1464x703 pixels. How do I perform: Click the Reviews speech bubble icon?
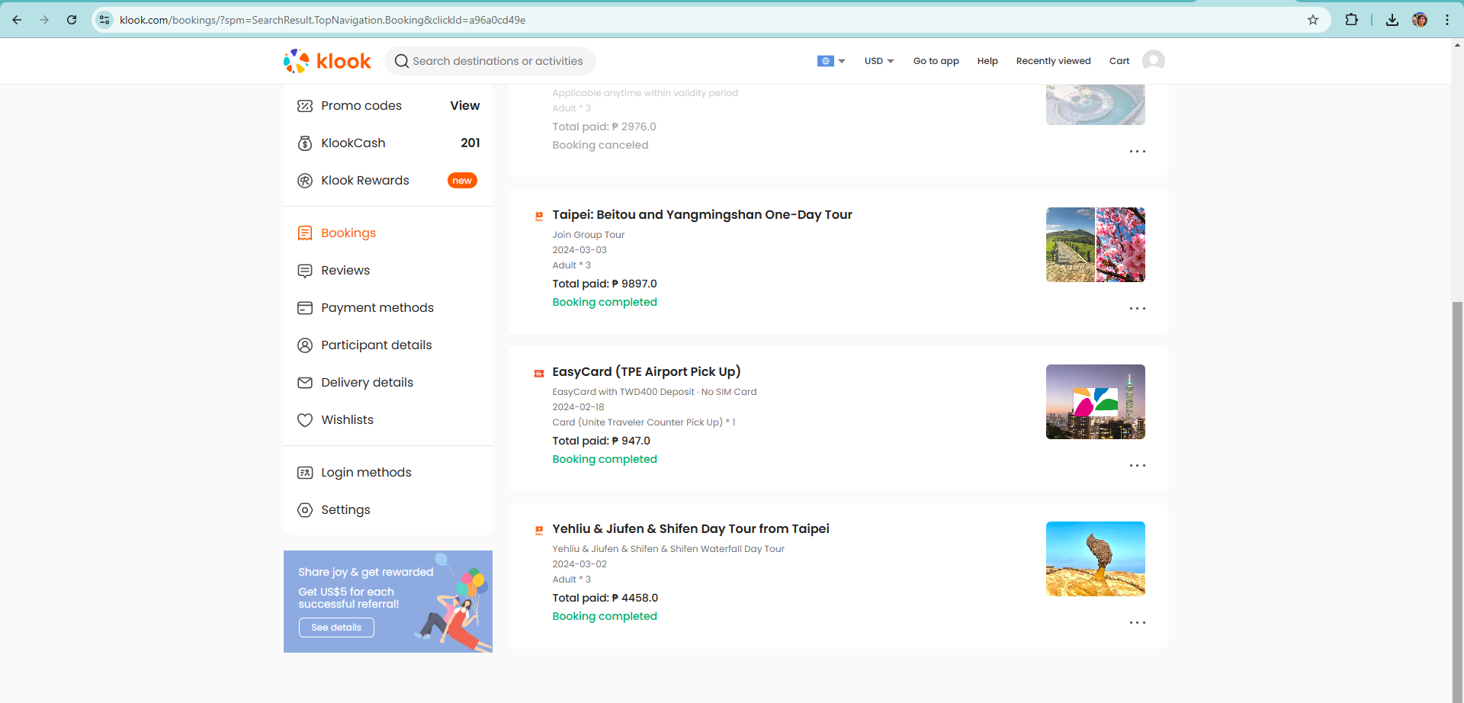click(305, 271)
